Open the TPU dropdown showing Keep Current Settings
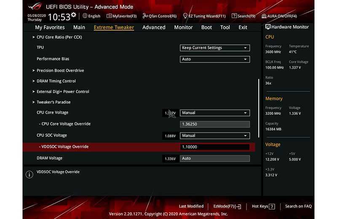Image resolution: width=337 pixels, height=219 pixels. click(x=215, y=48)
